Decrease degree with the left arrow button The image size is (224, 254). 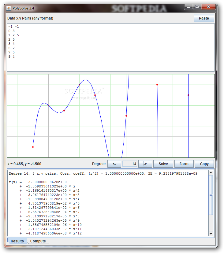coord(114,164)
